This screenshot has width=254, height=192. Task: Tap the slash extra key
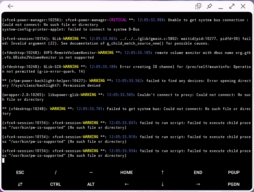55,172
